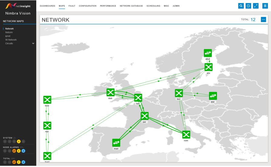Open the hamburger menu icon

click(265, 6)
